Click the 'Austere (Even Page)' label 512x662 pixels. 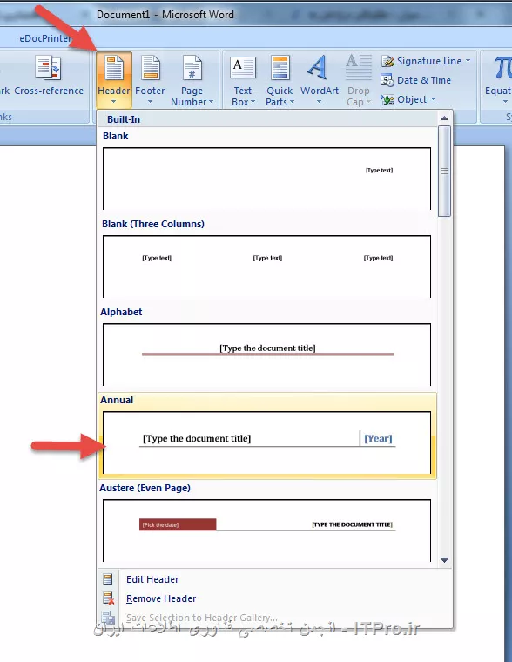coord(145,488)
